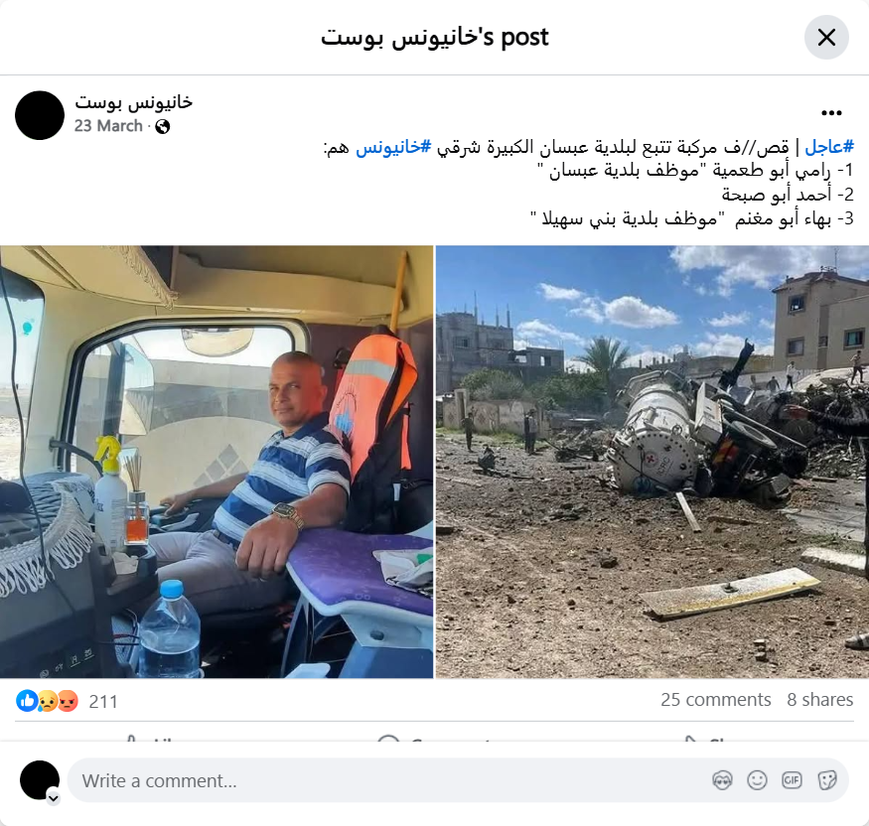The height and width of the screenshot is (826, 869).
Task: Open the خانيونس بوست page name
Action: 133,102
